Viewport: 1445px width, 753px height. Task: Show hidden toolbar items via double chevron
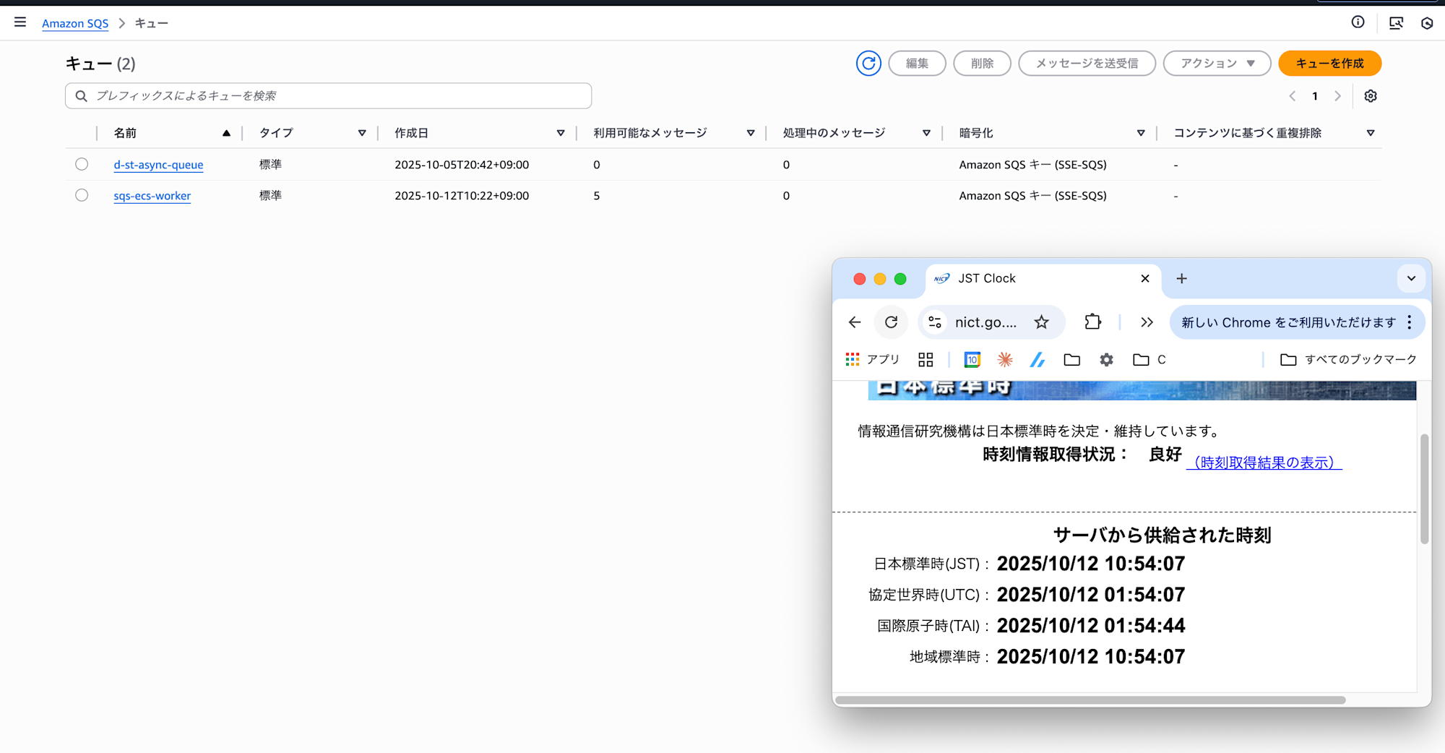point(1147,322)
